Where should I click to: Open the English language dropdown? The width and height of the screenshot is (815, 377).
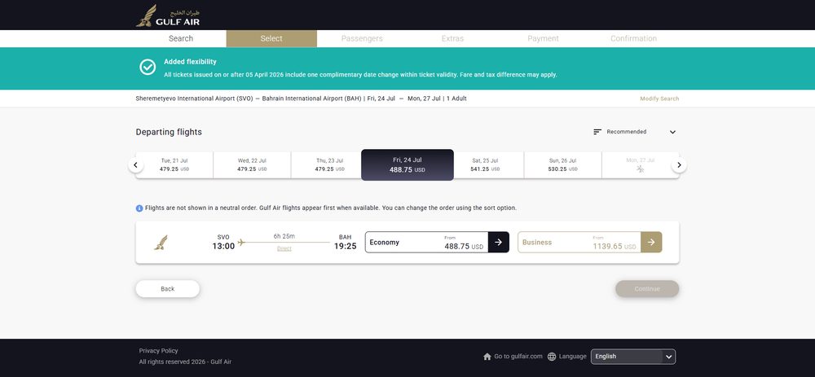[633, 357]
